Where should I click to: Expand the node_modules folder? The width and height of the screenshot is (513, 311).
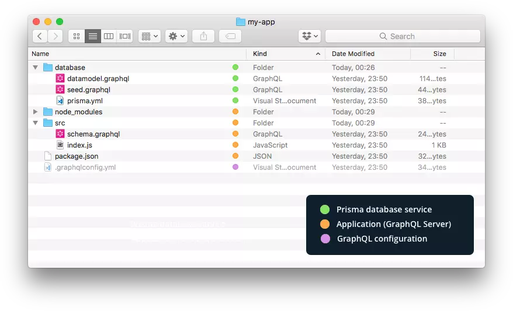(x=35, y=111)
